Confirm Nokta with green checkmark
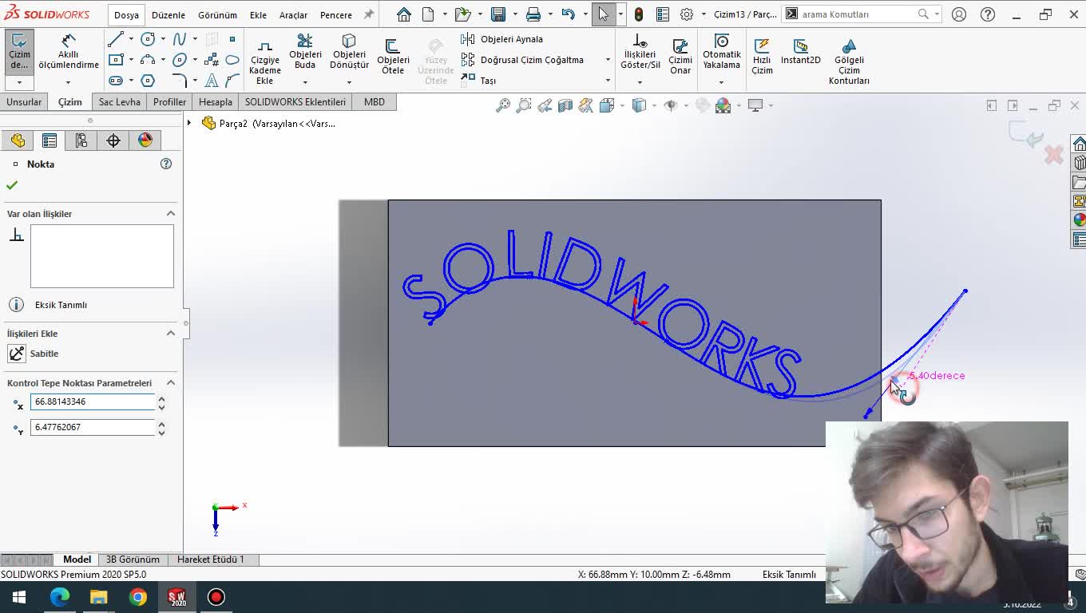Viewport: 1086px width, 613px height. [x=12, y=185]
